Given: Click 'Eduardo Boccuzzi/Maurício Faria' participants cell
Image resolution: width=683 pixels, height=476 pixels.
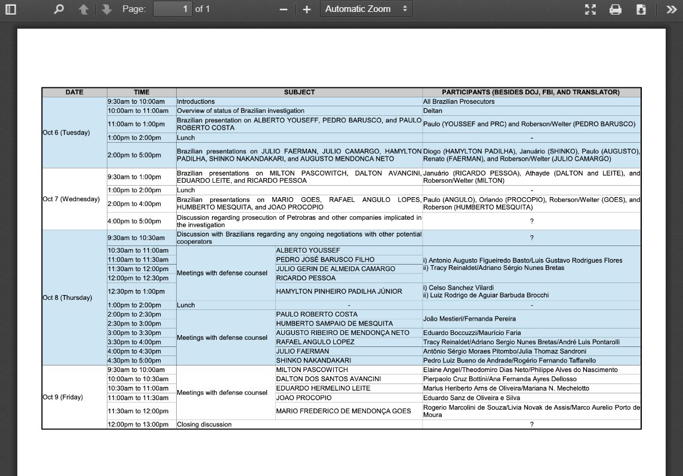Looking at the screenshot, I should 531,333.
